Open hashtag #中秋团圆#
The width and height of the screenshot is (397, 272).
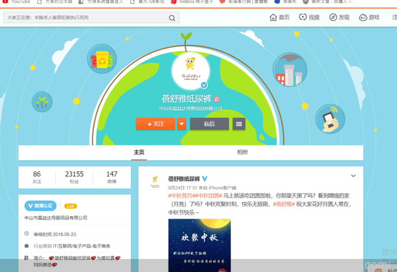coord(207,195)
